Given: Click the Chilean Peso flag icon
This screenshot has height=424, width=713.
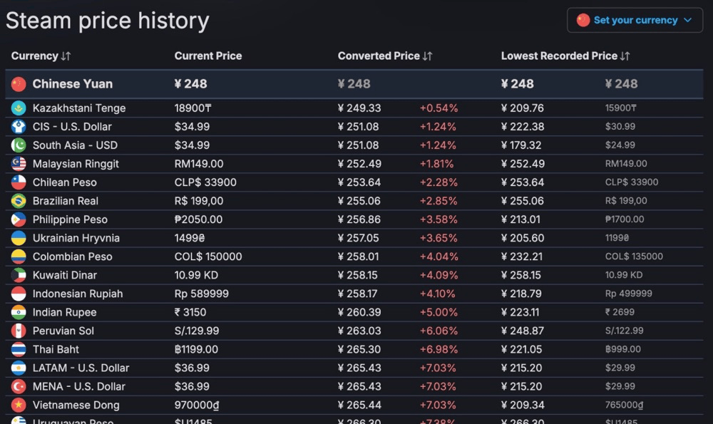Looking at the screenshot, I should (19, 182).
